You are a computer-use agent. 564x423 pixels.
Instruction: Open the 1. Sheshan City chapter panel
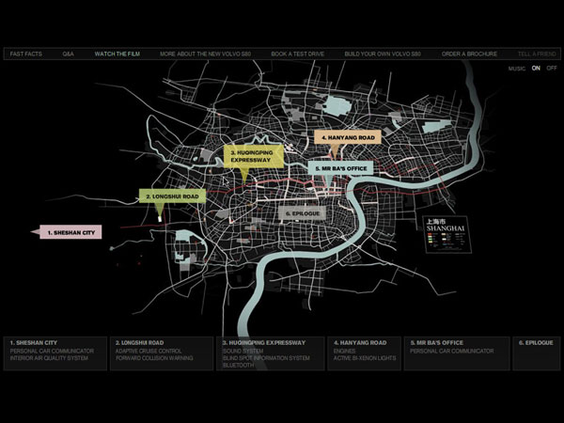55,353
